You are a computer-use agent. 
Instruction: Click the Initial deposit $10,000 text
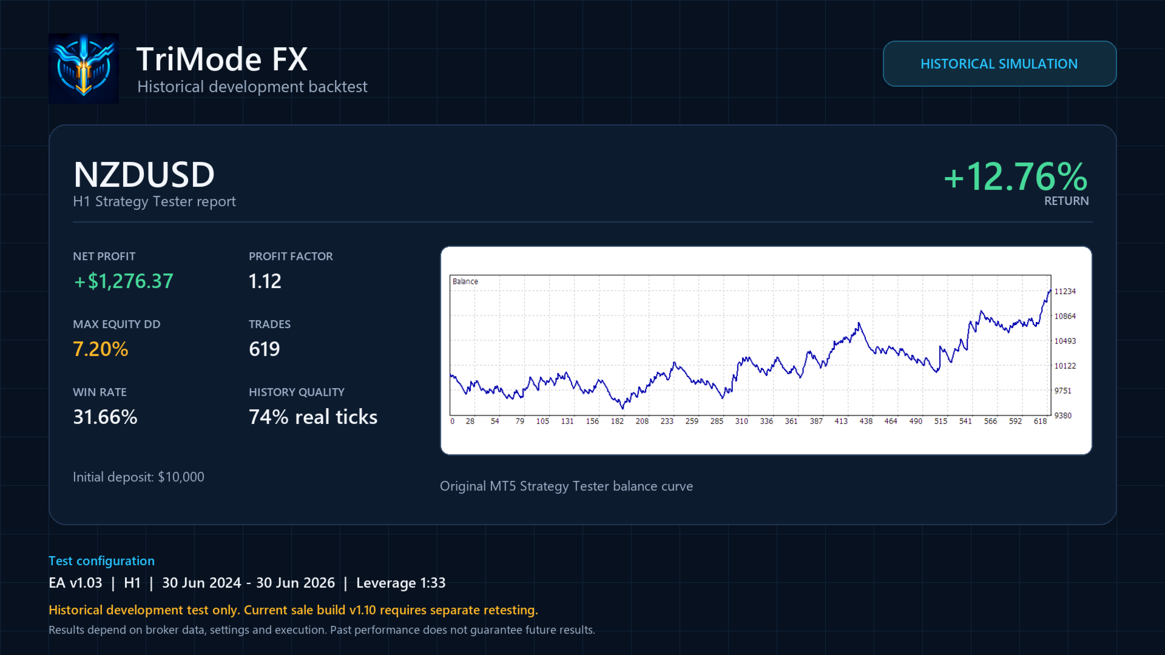(138, 477)
